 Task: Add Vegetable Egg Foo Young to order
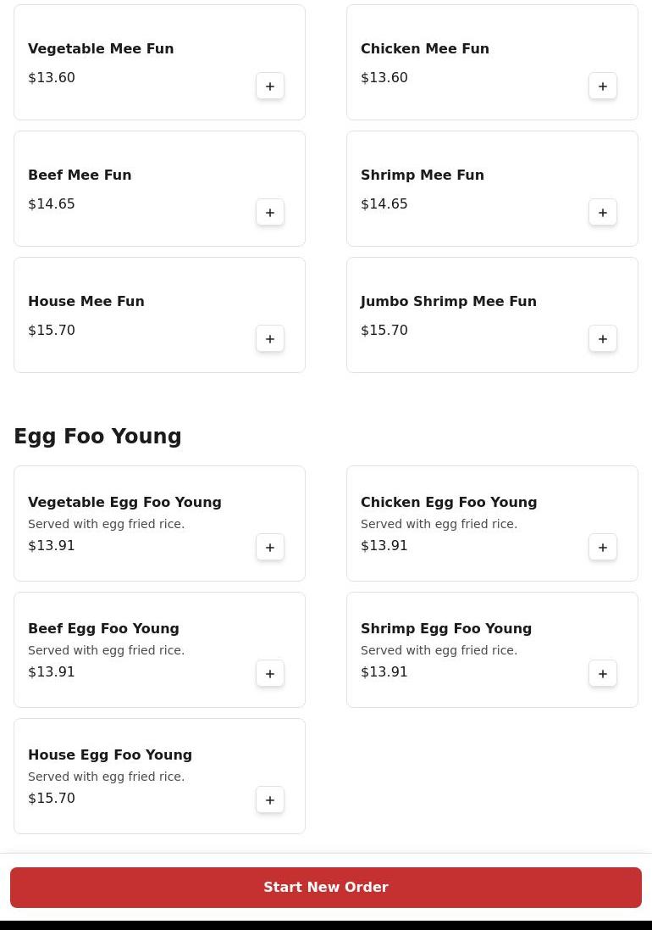click(270, 548)
